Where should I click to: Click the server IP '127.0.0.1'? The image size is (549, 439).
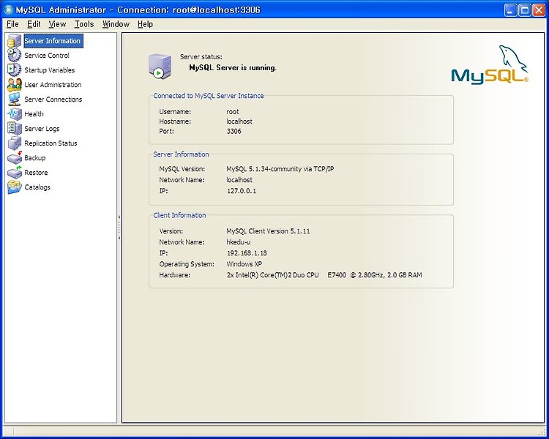pyautogui.click(x=242, y=191)
